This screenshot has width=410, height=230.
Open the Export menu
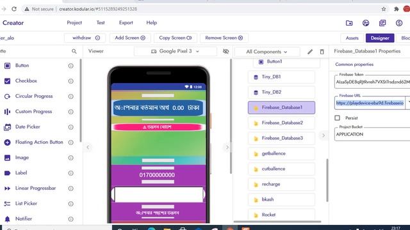126,23
